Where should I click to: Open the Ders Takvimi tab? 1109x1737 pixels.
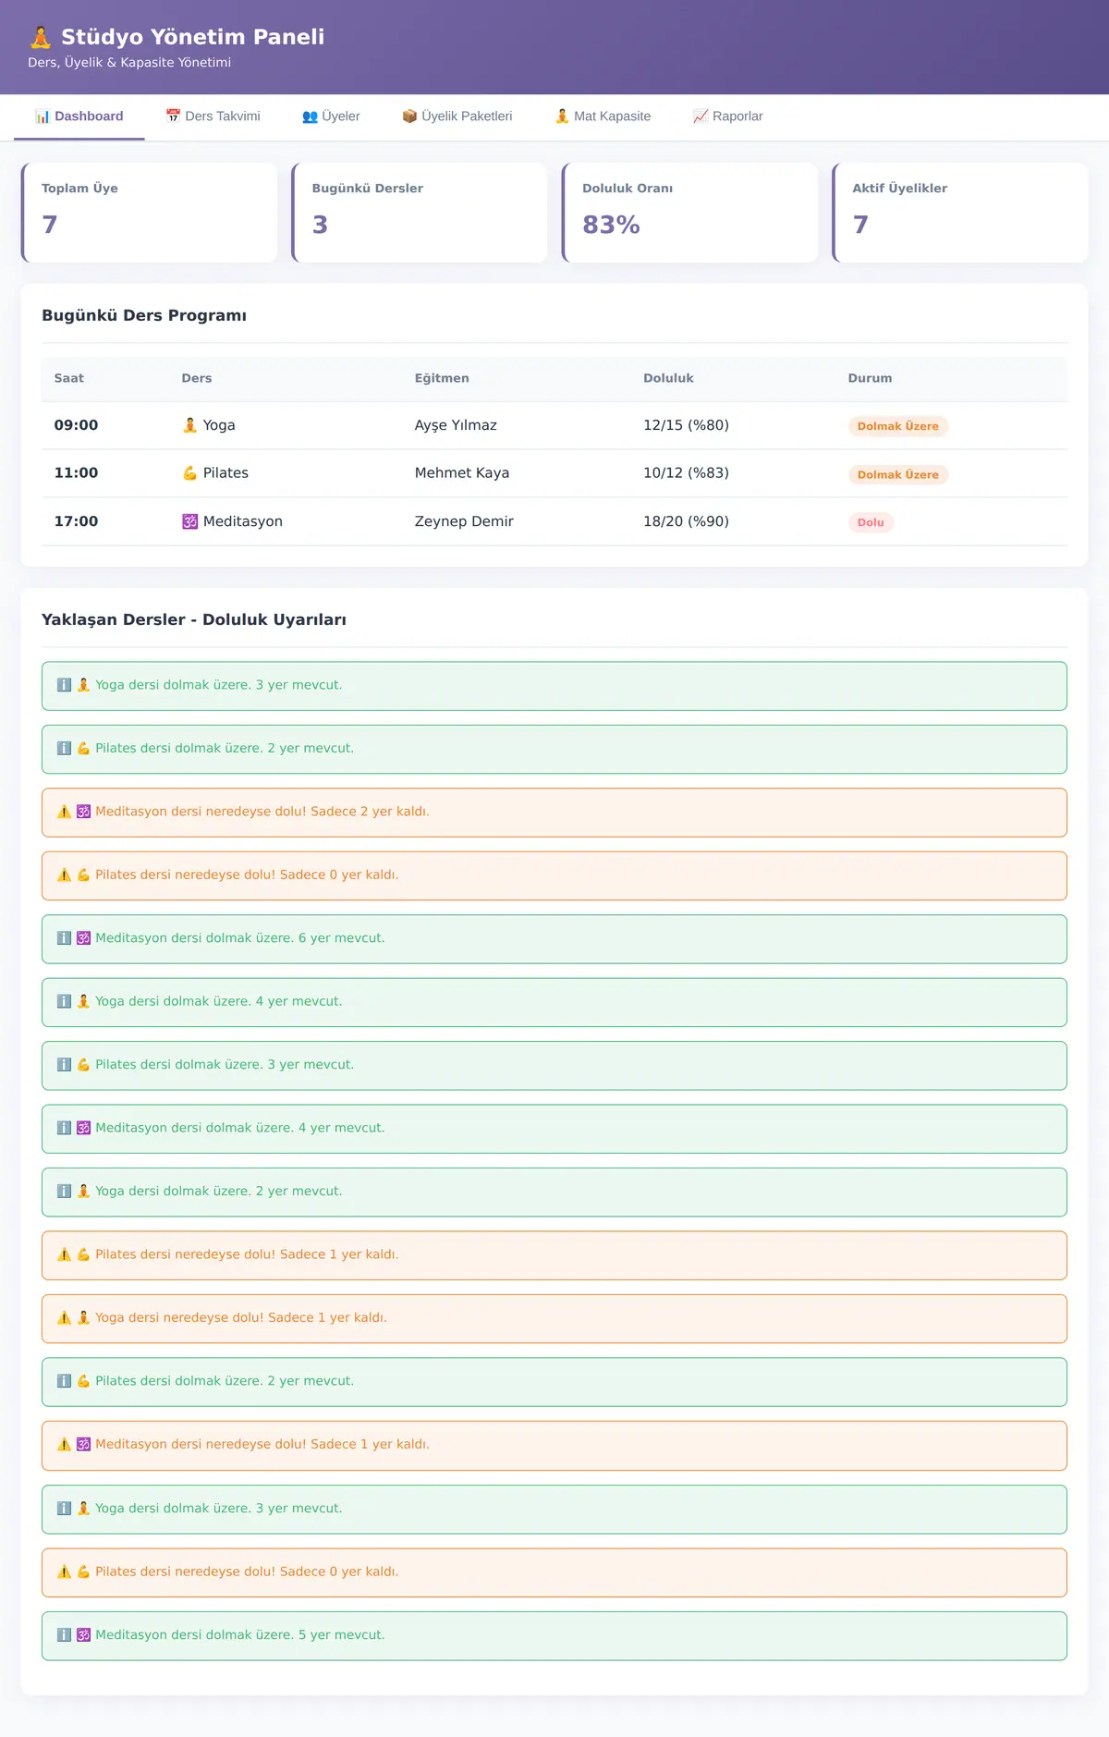click(x=213, y=116)
